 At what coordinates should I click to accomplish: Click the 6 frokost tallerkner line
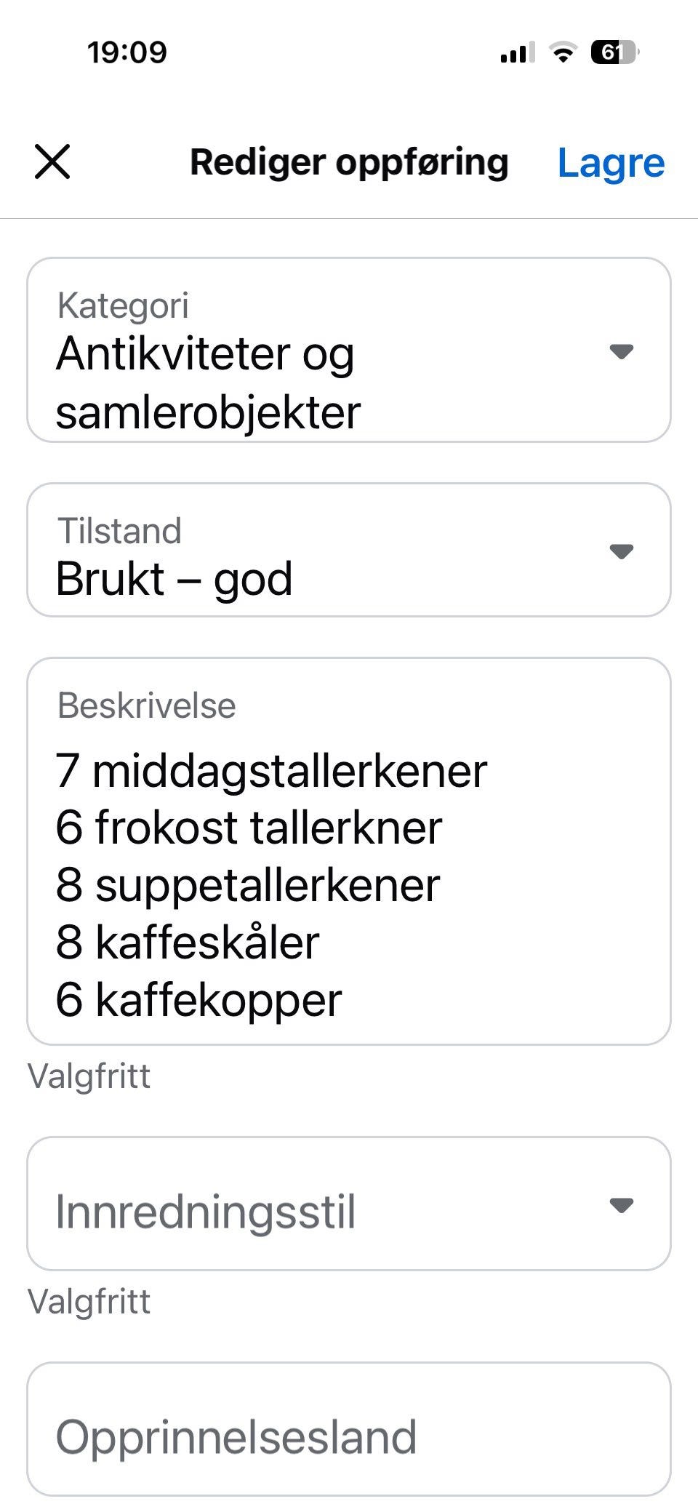point(249,828)
